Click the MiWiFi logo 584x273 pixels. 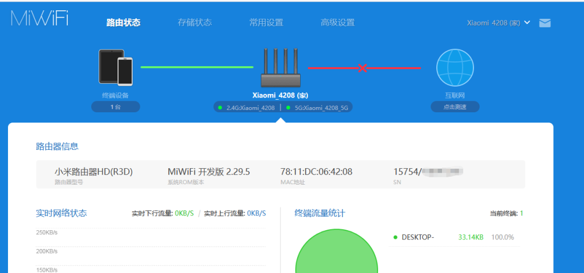[x=39, y=18]
